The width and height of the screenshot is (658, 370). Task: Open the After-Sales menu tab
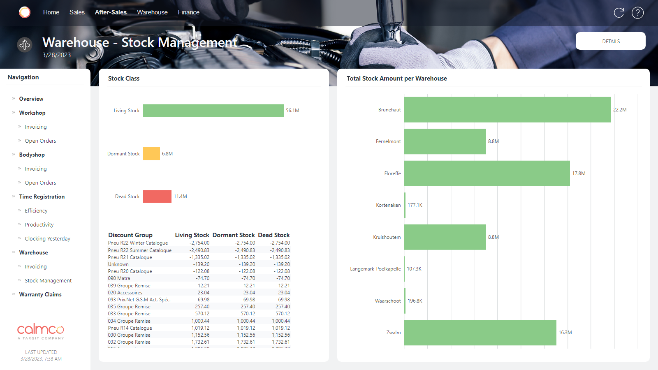click(111, 12)
